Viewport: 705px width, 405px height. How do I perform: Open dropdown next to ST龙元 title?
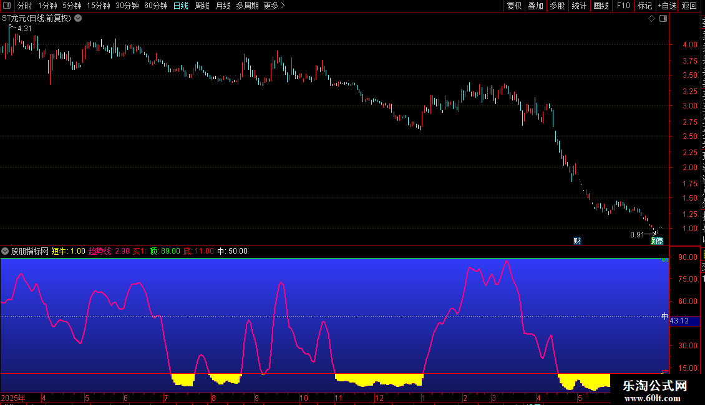[x=78, y=19]
